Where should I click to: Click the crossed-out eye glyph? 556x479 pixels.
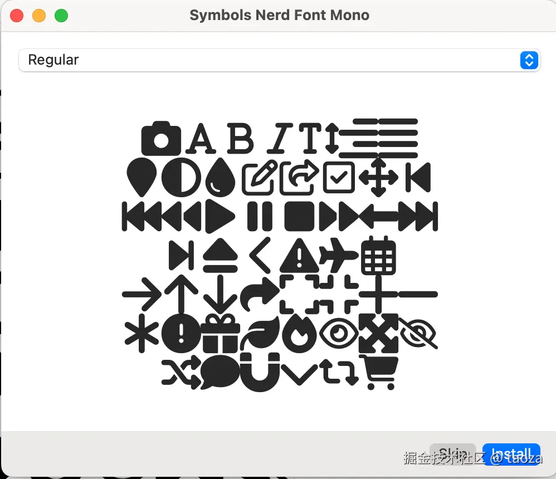click(418, 333)
